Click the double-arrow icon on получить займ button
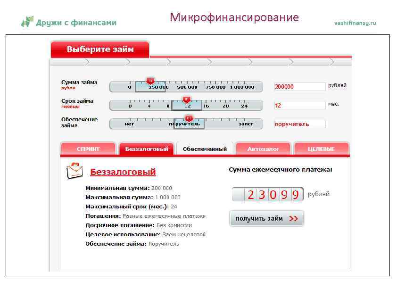Image resolution: width=397 pixels, height=281 pixels. pos(293,219)
